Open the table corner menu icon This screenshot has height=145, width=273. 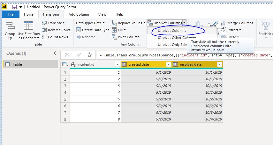65,64
